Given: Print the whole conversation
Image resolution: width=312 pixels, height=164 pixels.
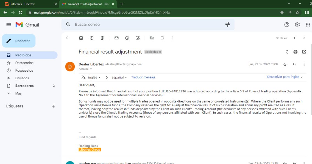Looking at the screenshot, I should tap(296, 52).
